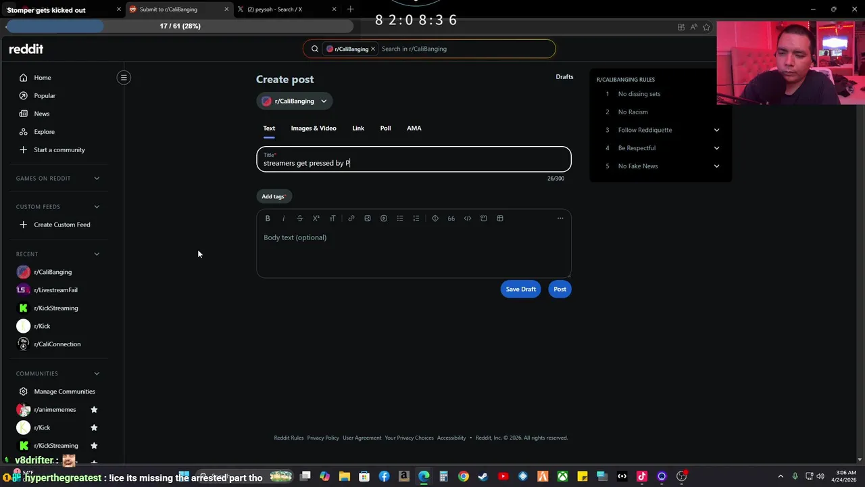Open Drafts
Image resolution: width=865 pixels, height=487 pixels.
click(564, 77)
